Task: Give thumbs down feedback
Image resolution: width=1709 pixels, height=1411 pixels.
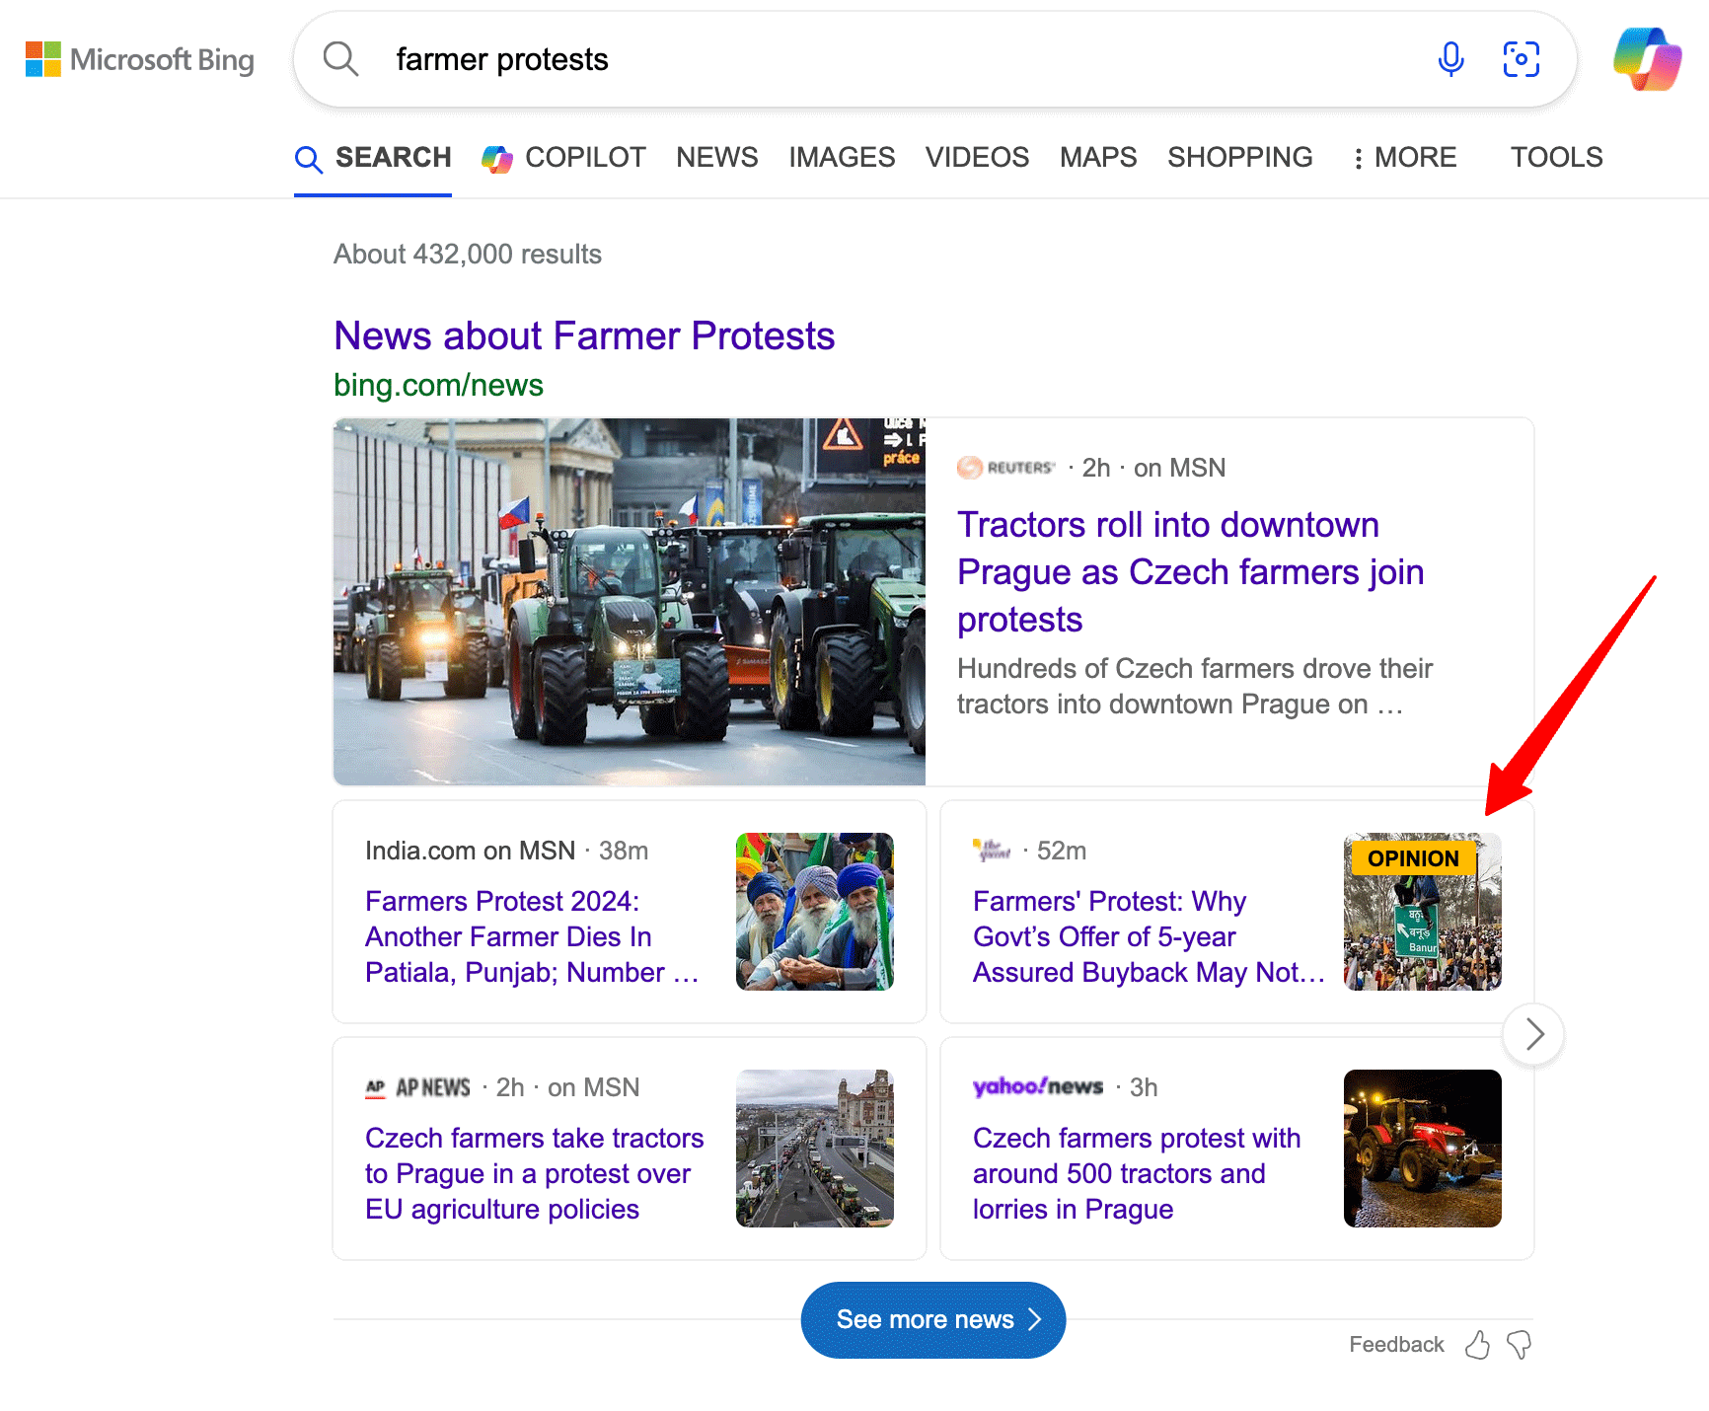Action: click(x=1518, y=1344)
